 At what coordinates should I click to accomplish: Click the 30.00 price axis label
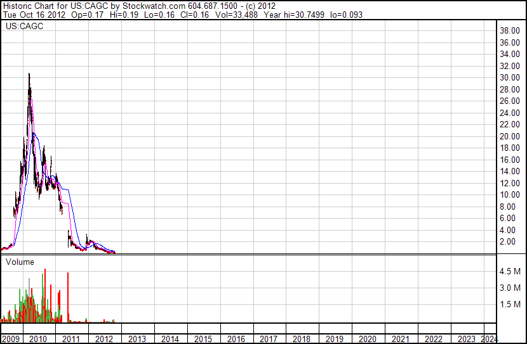(x=510, y=78)
